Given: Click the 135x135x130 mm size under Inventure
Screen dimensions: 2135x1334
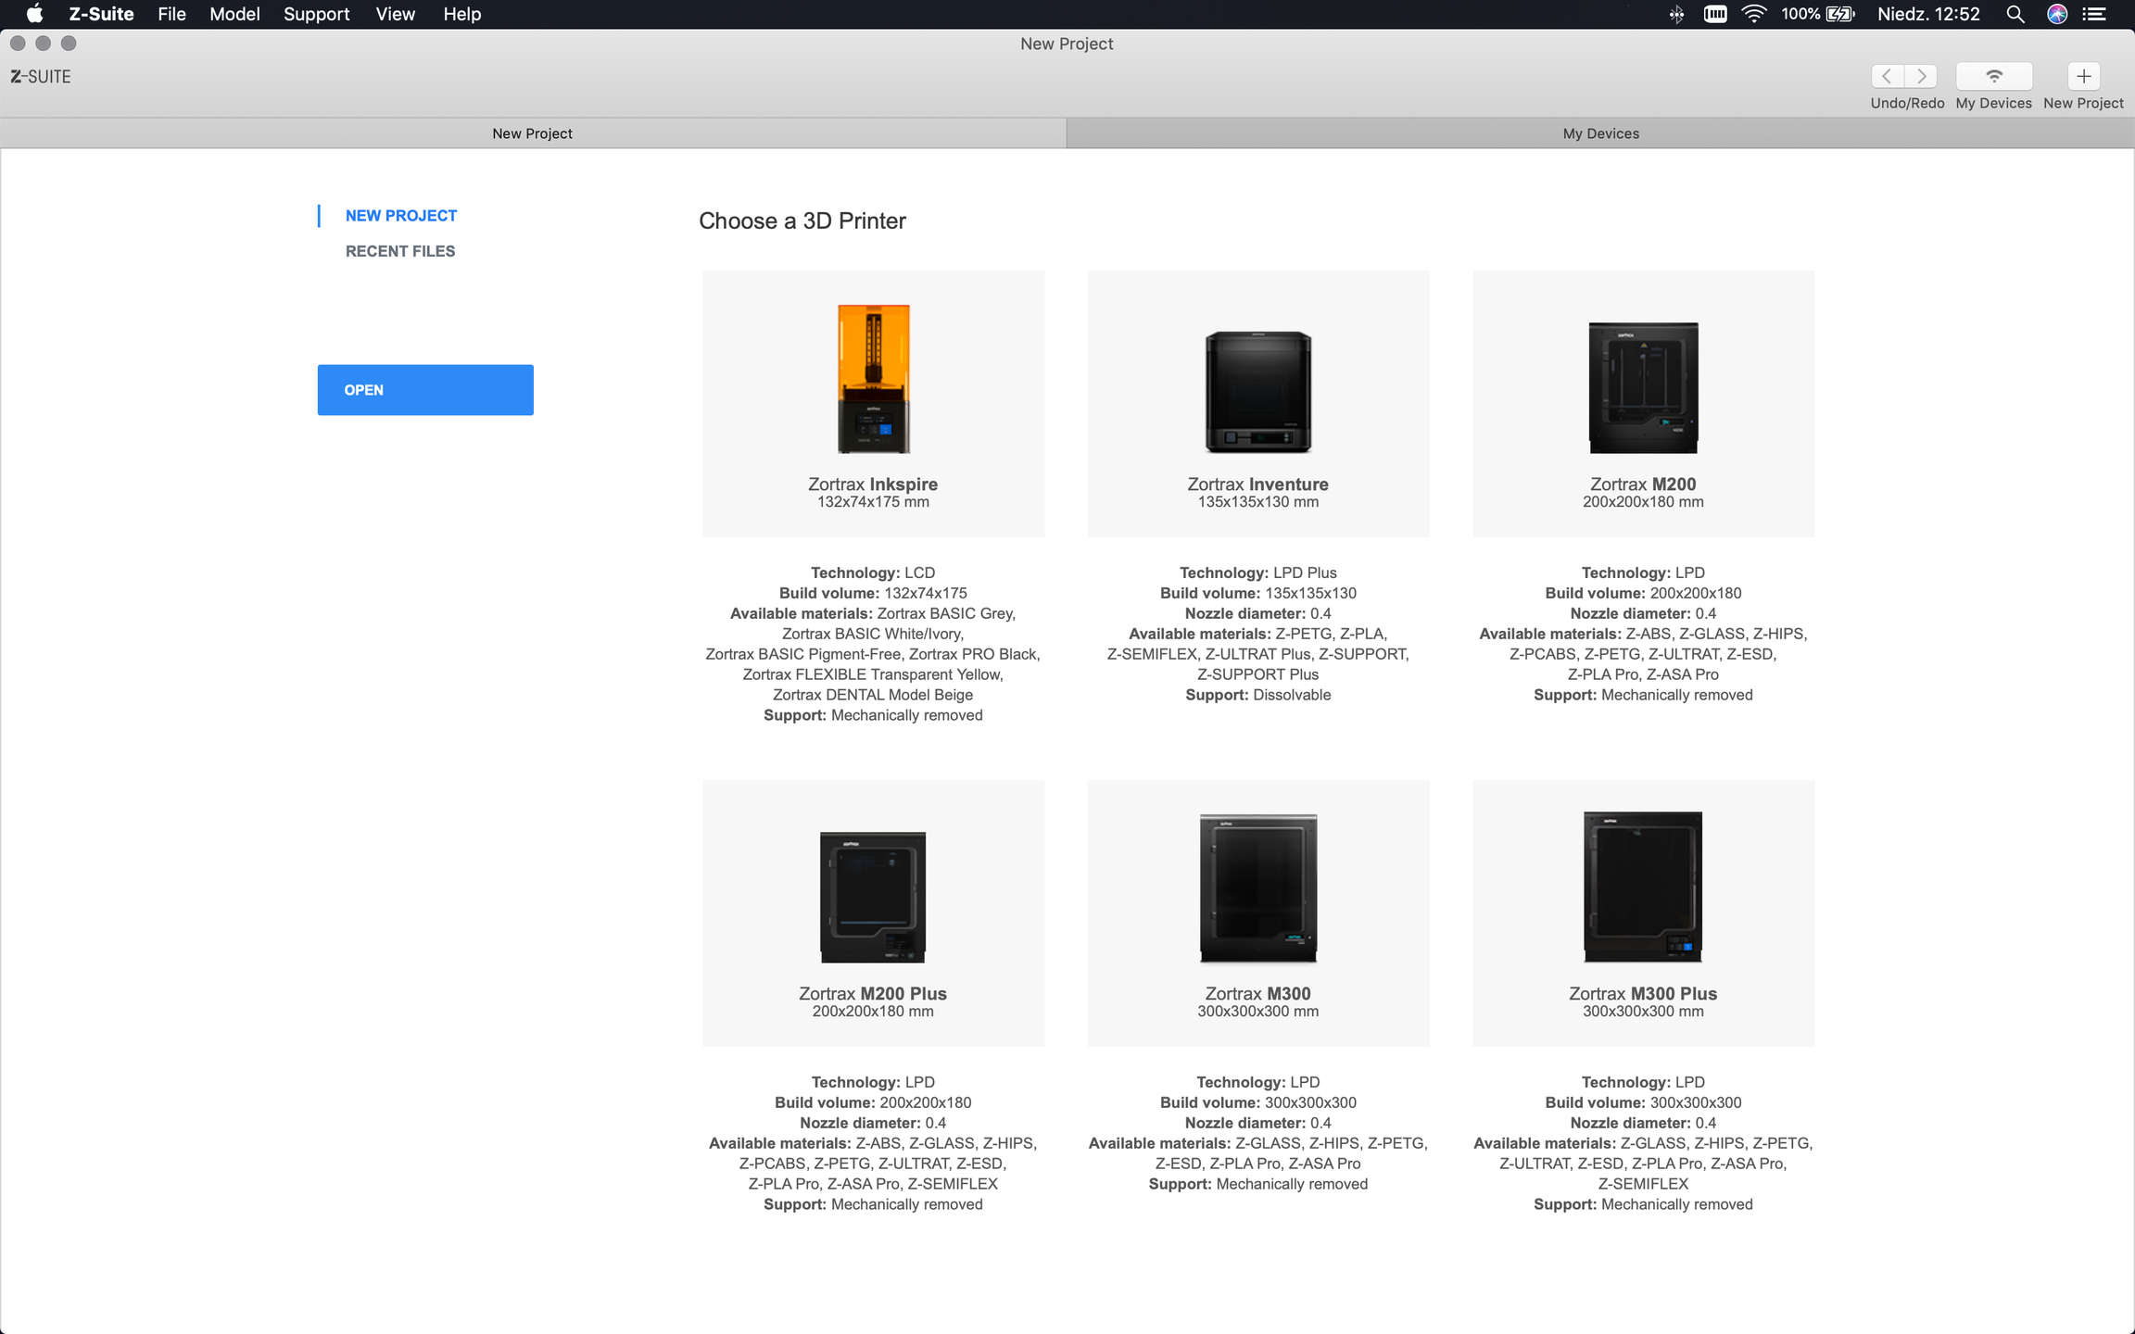Looking at the screenshot, I should pos(1258,502).
